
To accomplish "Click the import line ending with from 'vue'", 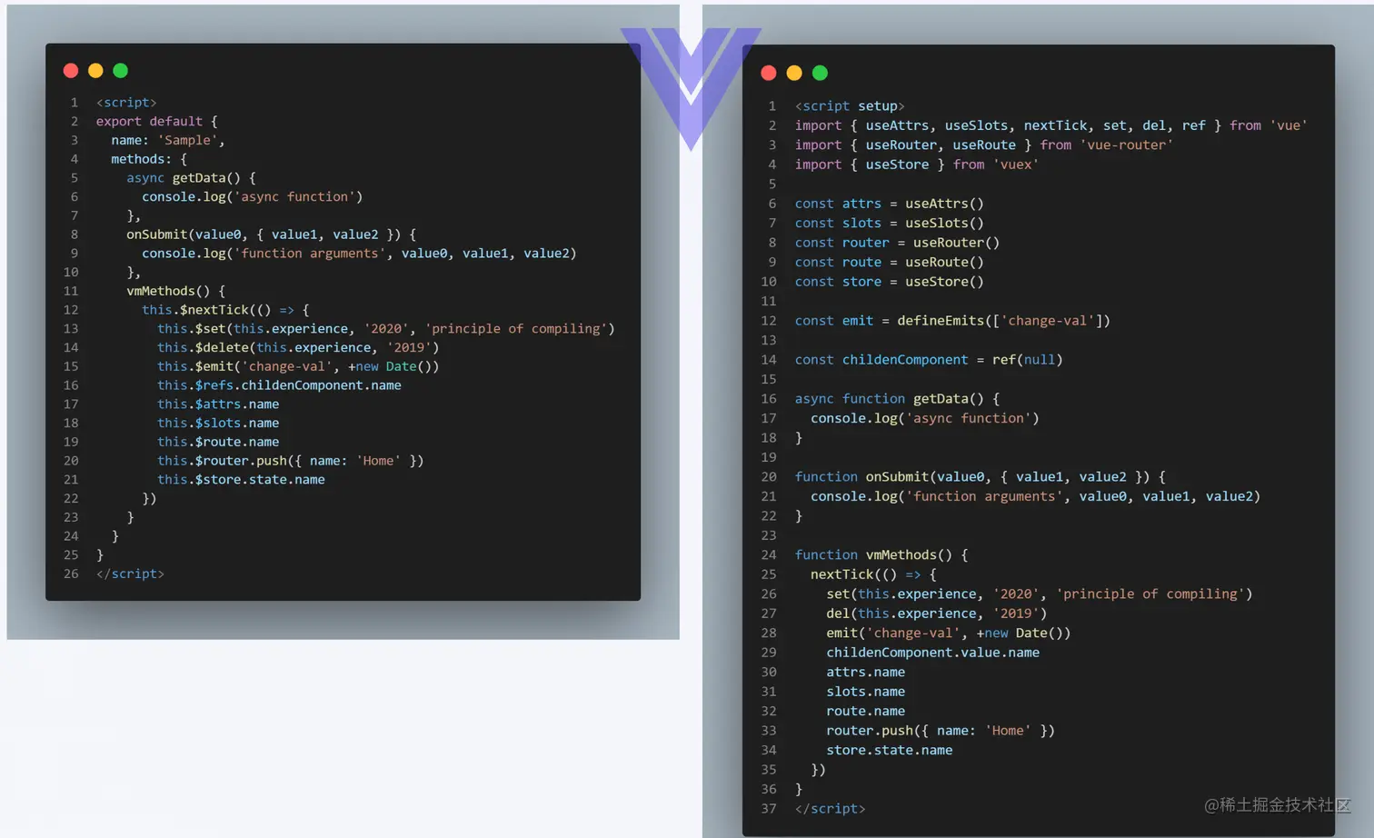I will (1051, 125).
